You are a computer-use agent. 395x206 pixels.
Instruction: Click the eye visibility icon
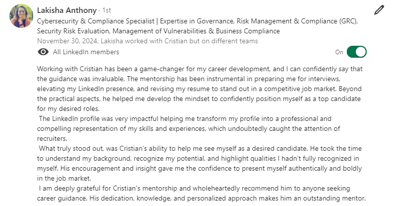tap(43, 52)
